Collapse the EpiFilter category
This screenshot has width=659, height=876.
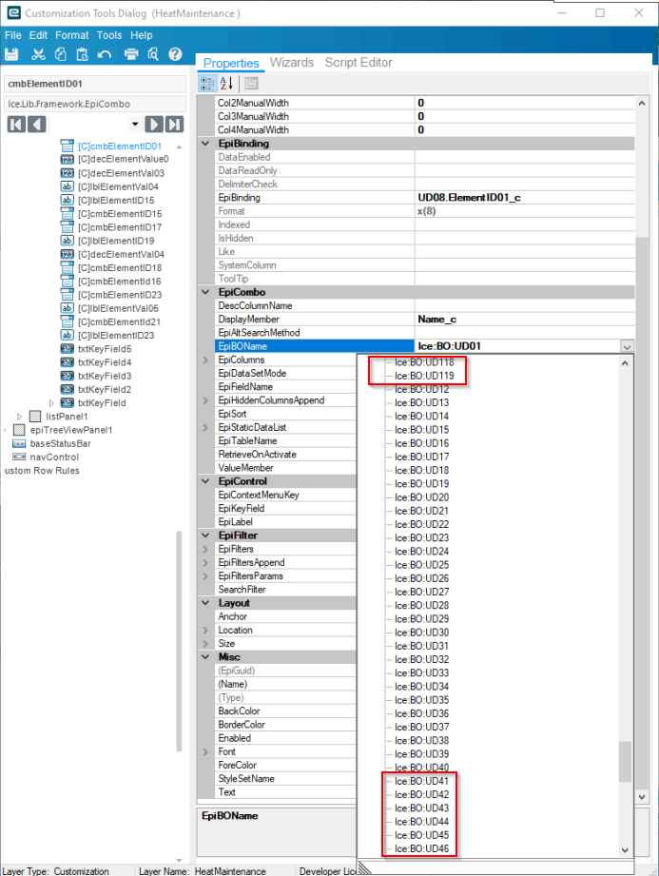(205, 535)
